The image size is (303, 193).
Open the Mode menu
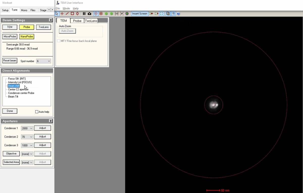click(66, 8)
